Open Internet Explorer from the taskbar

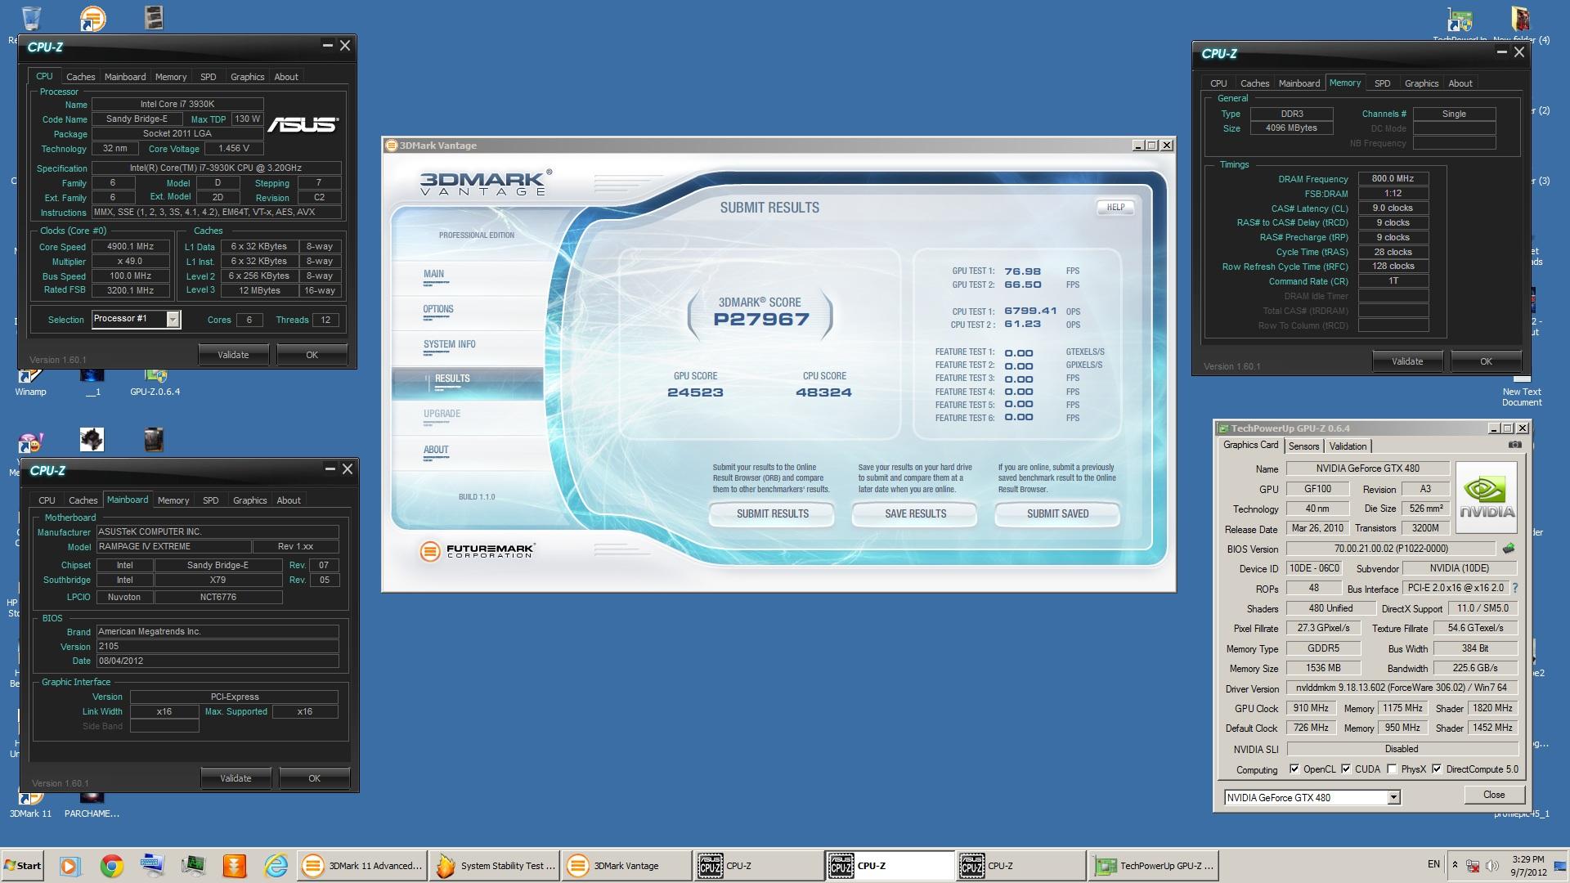[276, 866]
